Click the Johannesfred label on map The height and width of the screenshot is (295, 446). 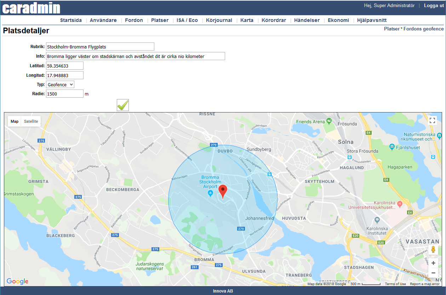tap(259, 218)
